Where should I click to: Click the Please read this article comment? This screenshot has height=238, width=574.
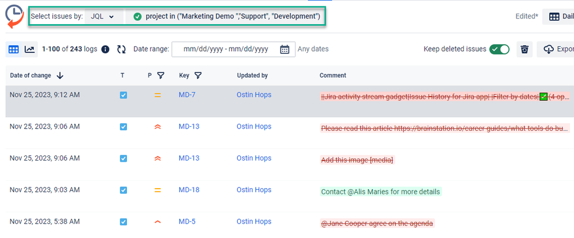[445, 128]
